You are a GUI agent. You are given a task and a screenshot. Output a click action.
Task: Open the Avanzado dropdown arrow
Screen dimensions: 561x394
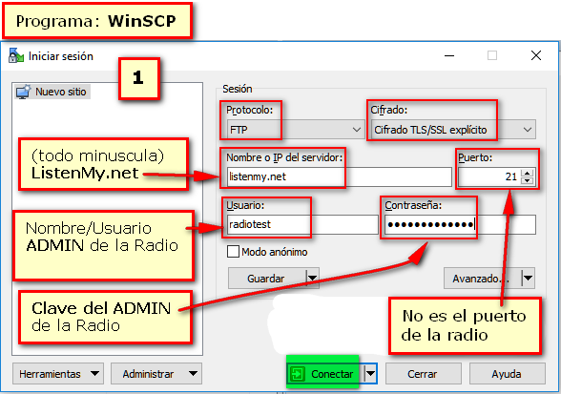[x=529, y=278]
